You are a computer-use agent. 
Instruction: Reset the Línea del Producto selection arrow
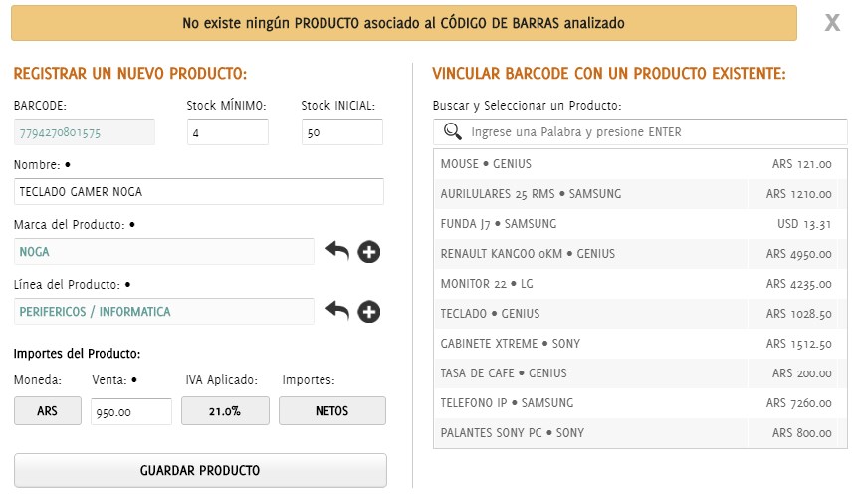coord(337,312)
